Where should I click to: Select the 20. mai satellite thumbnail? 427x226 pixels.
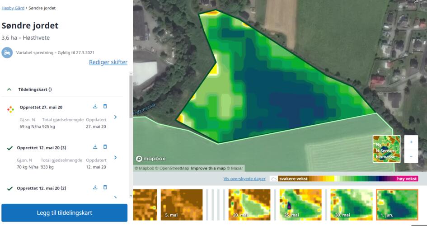tap(249, 205)
